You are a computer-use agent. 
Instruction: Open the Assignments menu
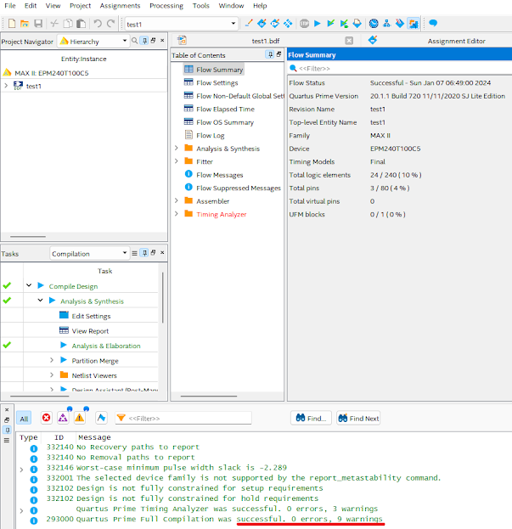pos(120,6)
